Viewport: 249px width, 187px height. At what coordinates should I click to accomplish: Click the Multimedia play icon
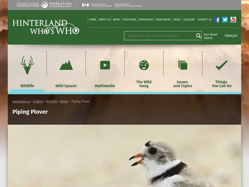click(x=105, y=65)
